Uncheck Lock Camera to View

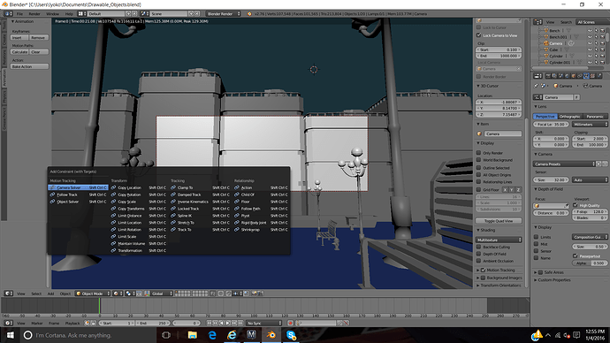point(479,35)
